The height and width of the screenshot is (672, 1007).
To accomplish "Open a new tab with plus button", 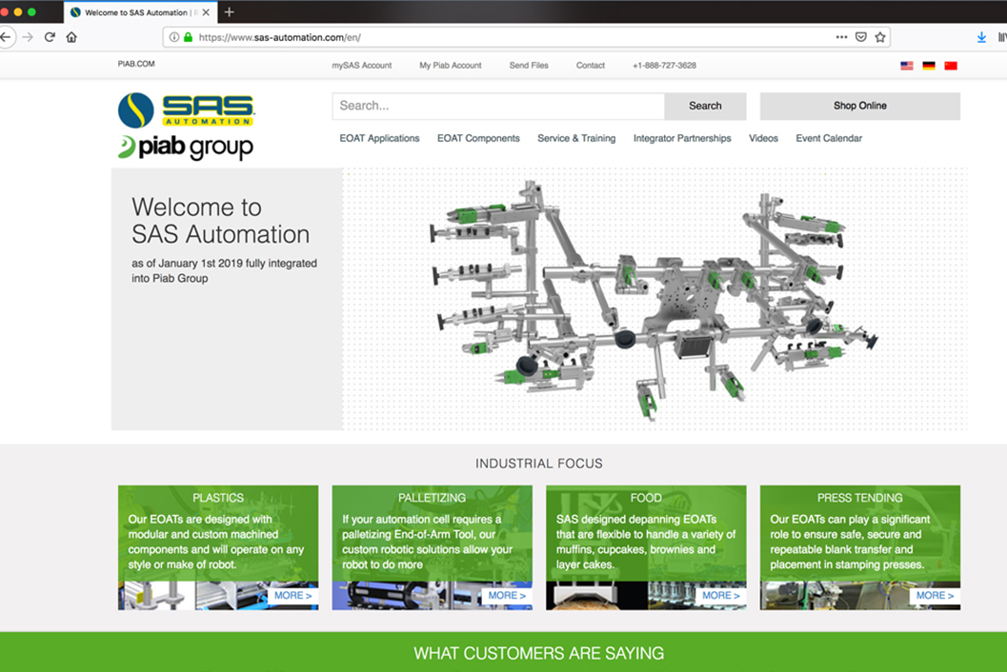I will coord(230,11).
